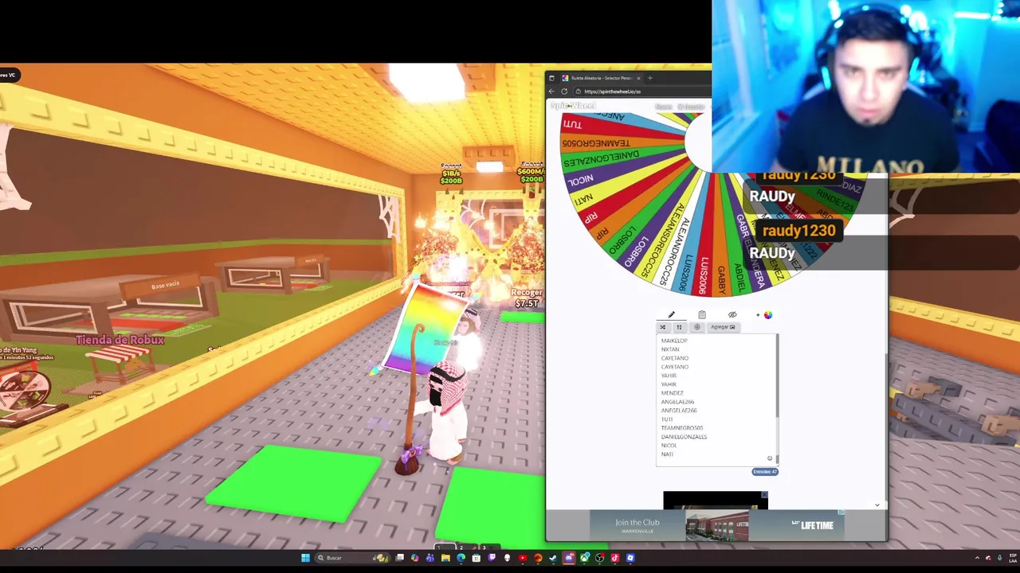
Task: Open Xbox app from taskbar
Action: point(584,558)
